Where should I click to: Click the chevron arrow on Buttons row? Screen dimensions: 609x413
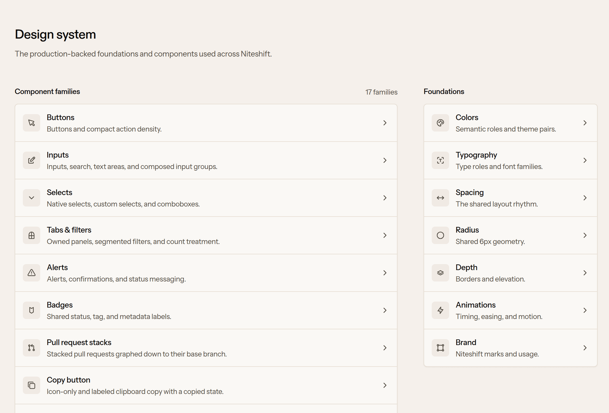(385, 123)
